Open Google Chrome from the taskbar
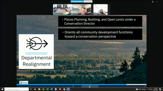163x91 pixels. pos(64,89)
